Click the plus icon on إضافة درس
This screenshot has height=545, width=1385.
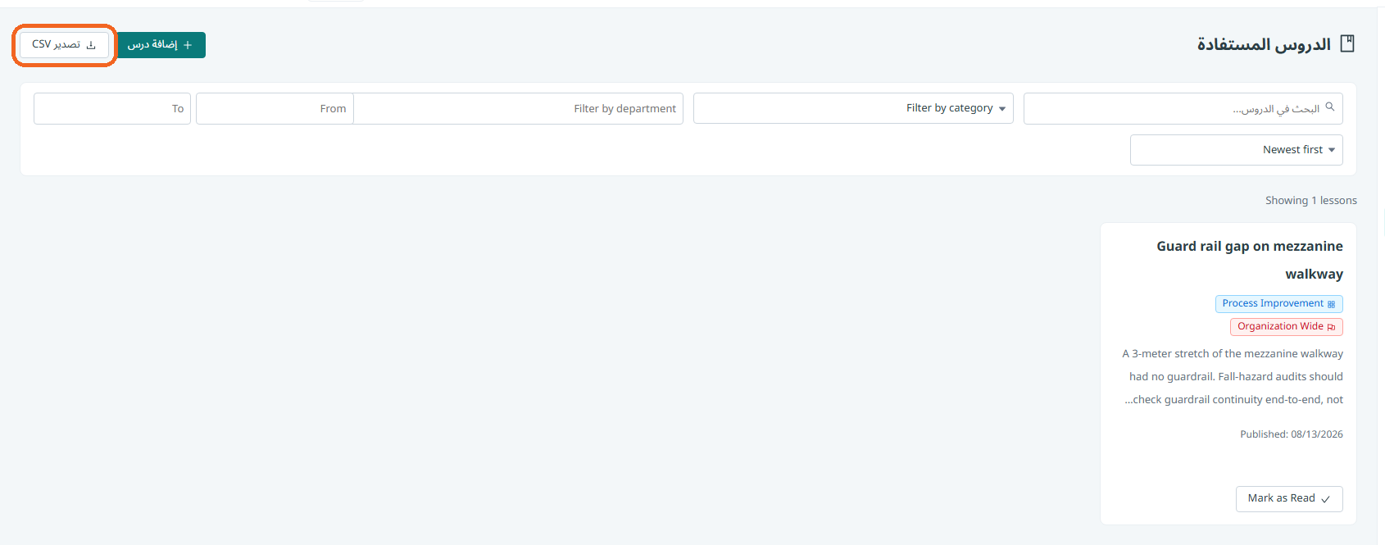188,45
